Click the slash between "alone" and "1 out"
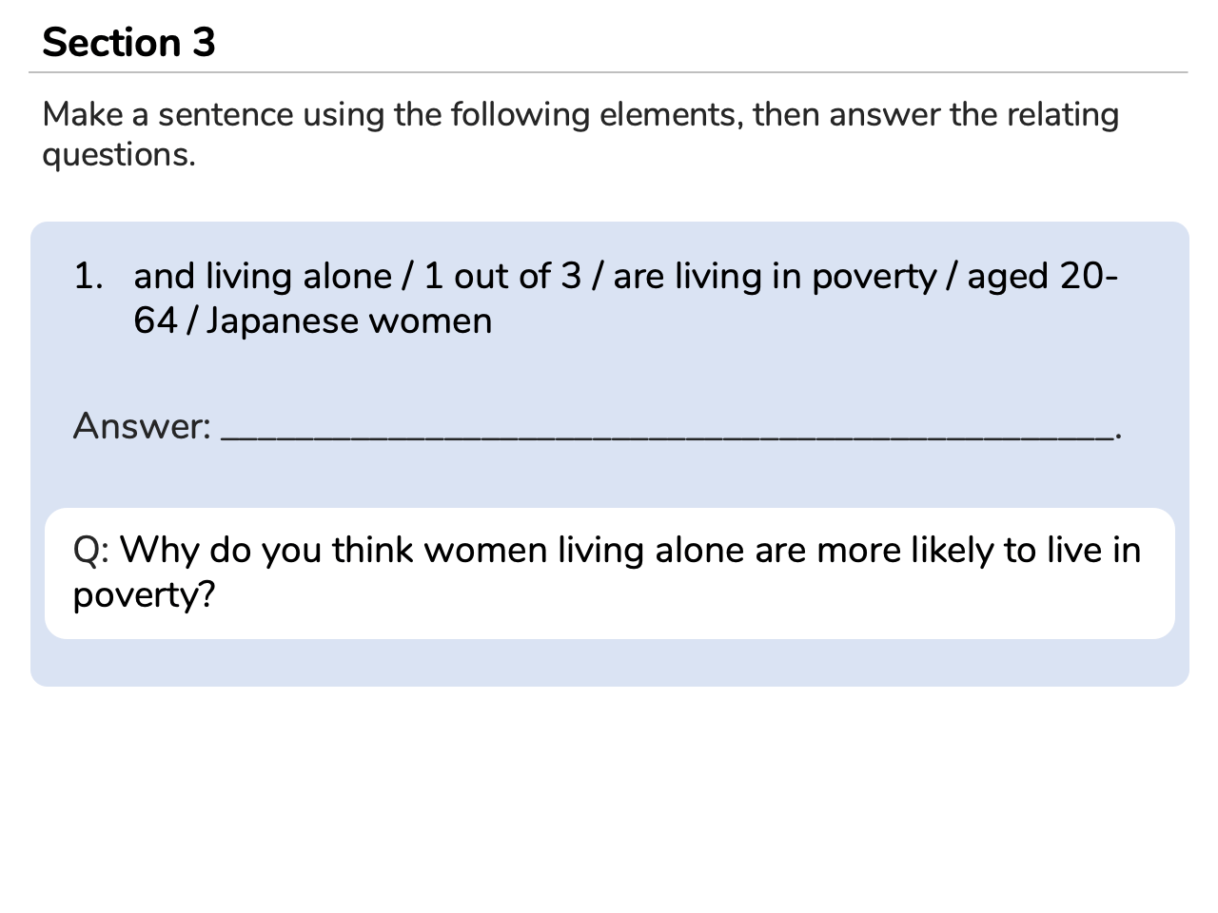1218x913 pixels. pos(407,277)
